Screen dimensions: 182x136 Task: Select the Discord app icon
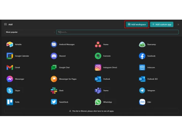(54, 56)
